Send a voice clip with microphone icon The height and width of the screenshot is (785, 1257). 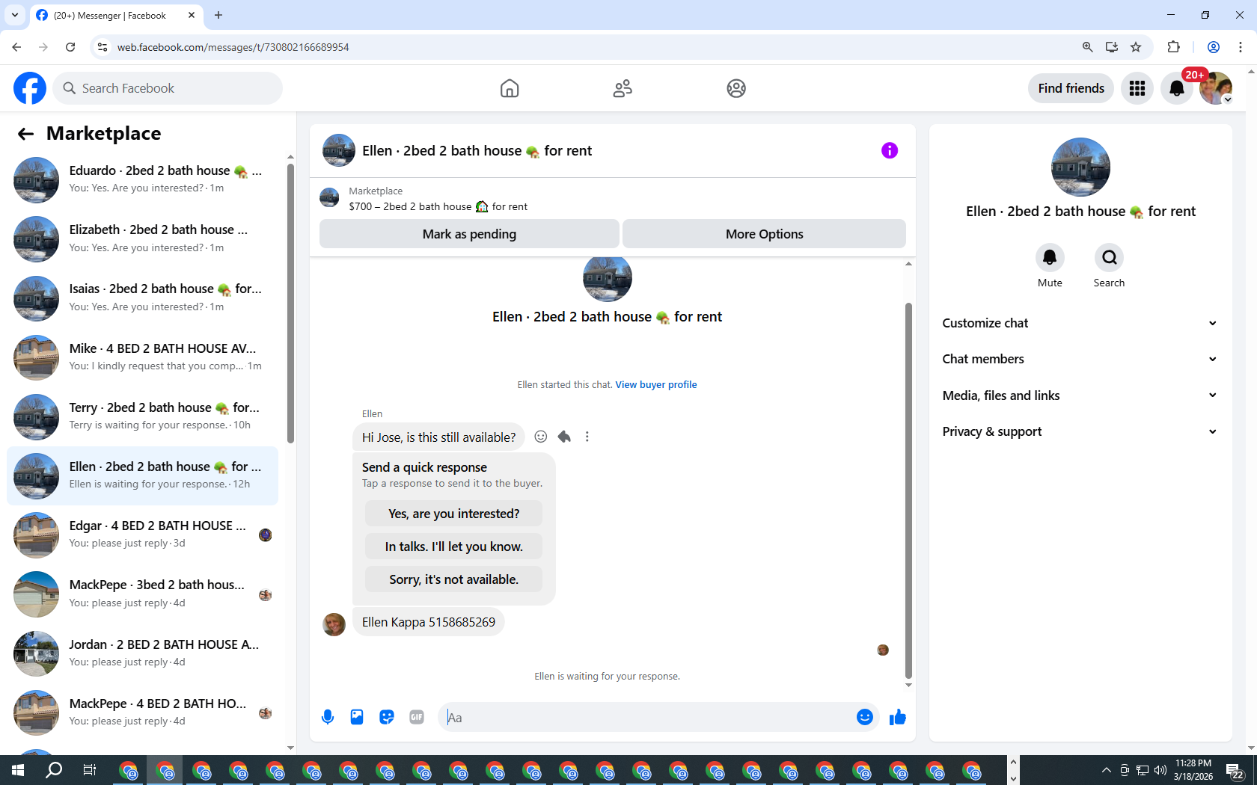click(x=328, y=718)
